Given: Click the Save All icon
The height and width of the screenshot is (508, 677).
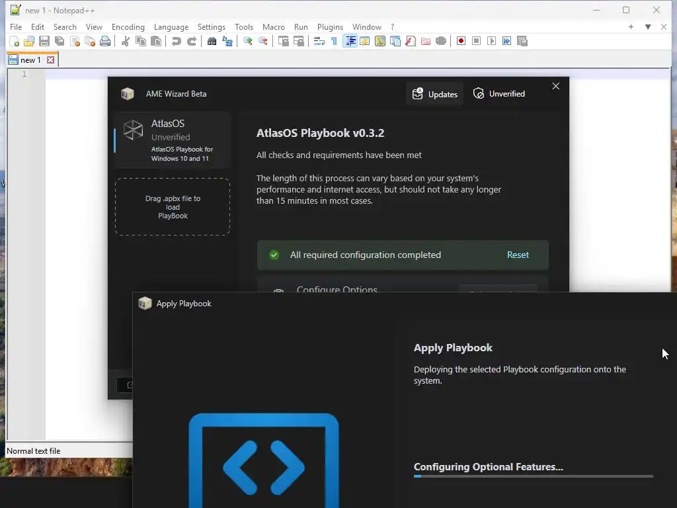Looking at the screenshot, I should coord(60,41).
